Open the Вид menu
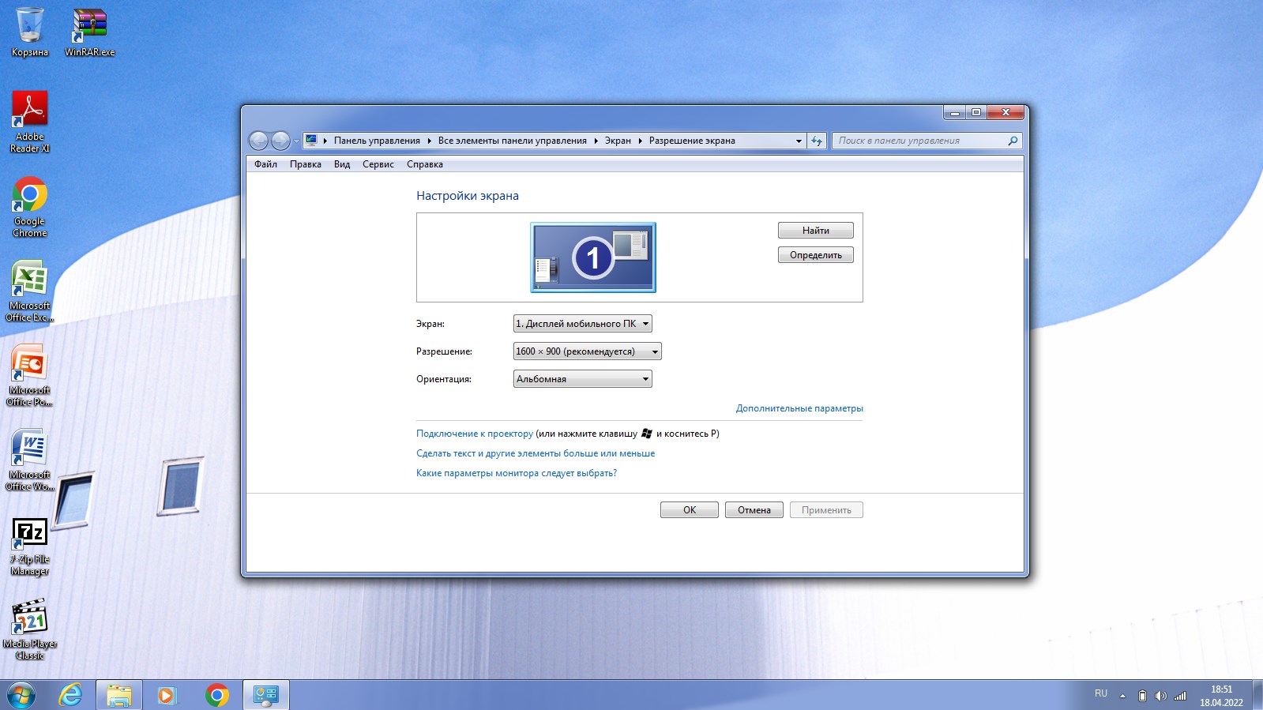 point(341,164)
